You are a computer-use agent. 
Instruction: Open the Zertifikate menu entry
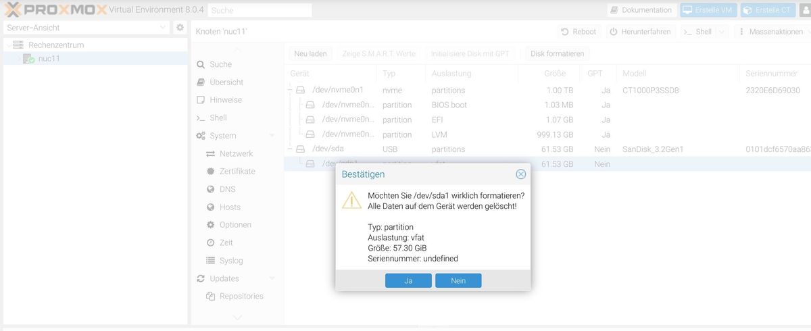(x=237, y=172)
